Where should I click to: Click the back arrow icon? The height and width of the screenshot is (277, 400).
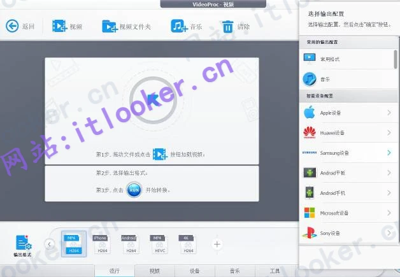point(12,26)
